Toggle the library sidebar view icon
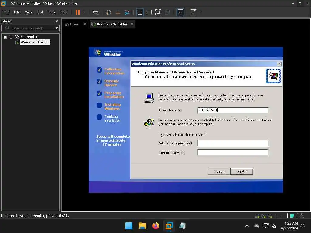Image resolution: width=311 pixels, height=233 pixels. (x=140, y=12)
